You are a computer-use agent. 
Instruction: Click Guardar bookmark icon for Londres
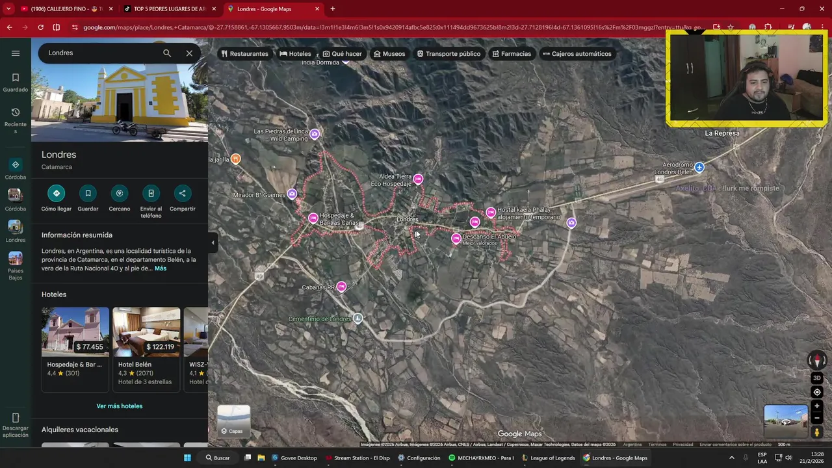pos(88,193)
